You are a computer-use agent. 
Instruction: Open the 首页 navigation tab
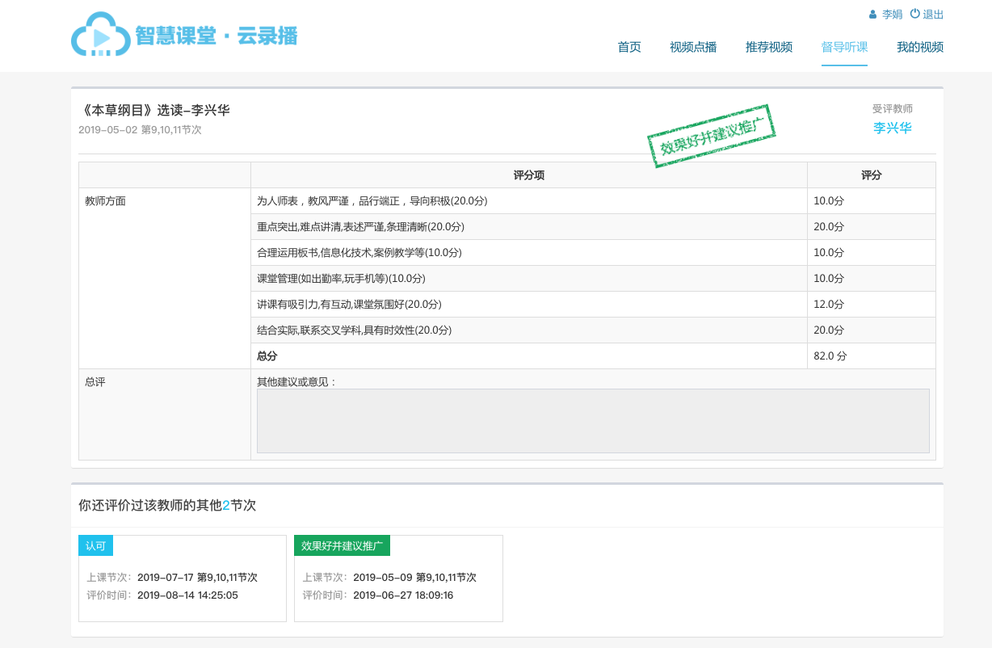(629, 47)
